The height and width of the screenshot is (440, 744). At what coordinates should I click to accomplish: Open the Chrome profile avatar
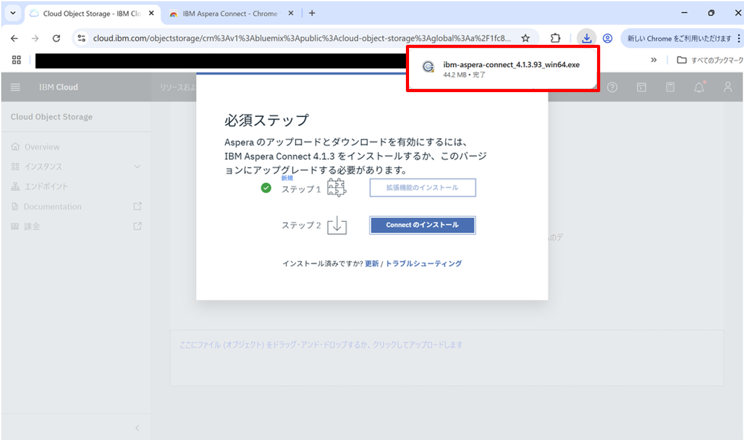coord(608,37)
